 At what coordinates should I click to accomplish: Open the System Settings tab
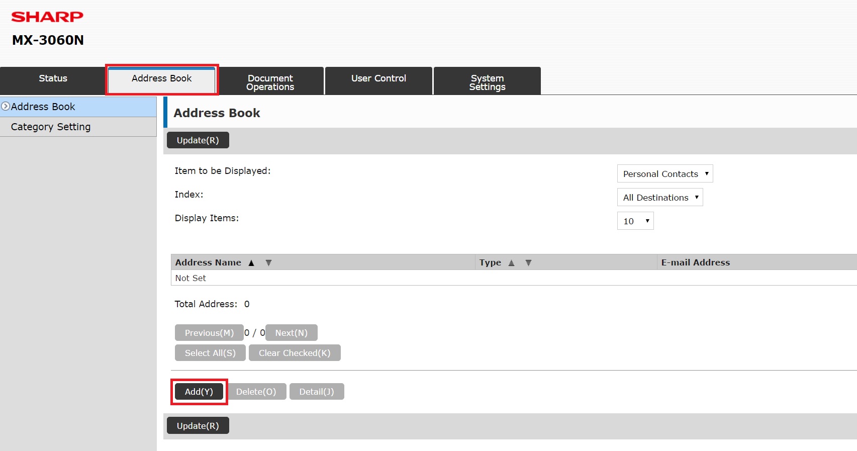click(487, 82)
